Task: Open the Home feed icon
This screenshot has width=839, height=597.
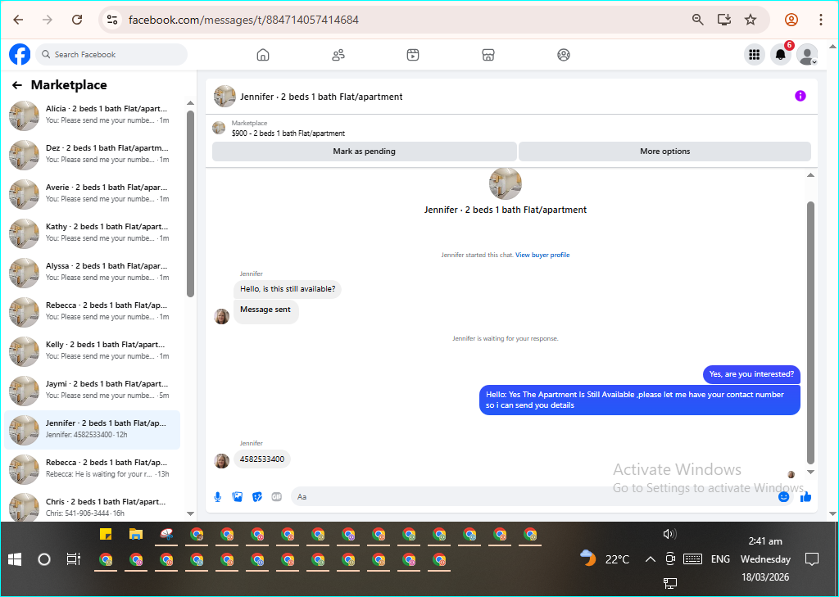Action: pos(263,55)
